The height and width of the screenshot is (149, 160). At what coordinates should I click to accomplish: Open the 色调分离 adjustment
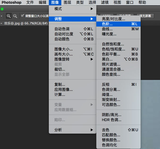118,90
